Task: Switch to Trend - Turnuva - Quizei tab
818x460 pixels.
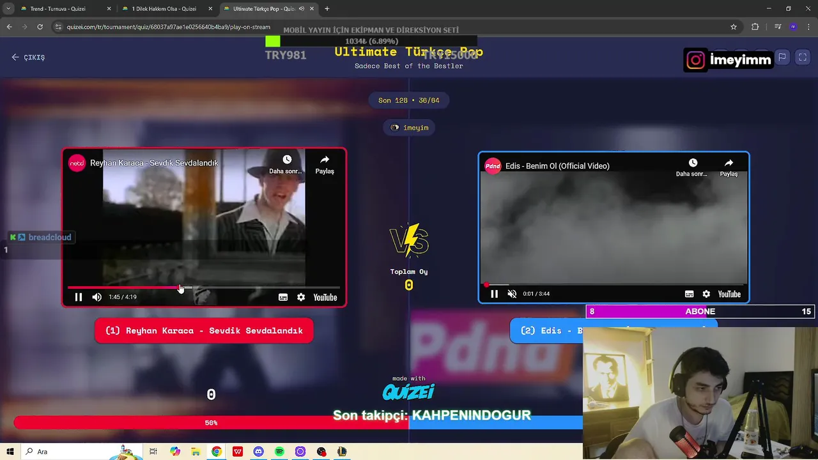Action: pos(64,9)
